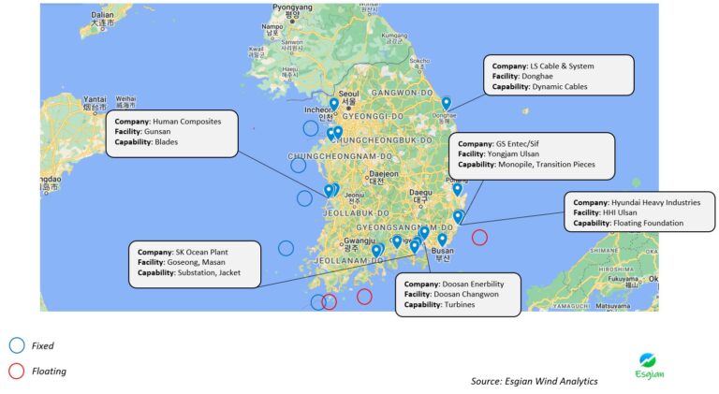The width and height of the screenshot is (719, 394).
Task: Click the Busan city label
Action: [443, 255]
